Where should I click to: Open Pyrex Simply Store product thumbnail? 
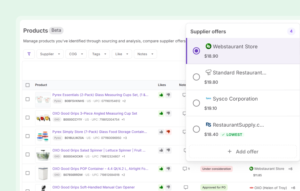pos(43,136)
